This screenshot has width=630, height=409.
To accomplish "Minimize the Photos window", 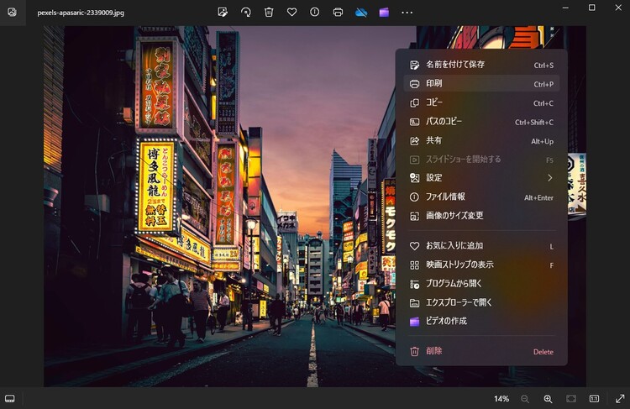I will pos(565,8).
